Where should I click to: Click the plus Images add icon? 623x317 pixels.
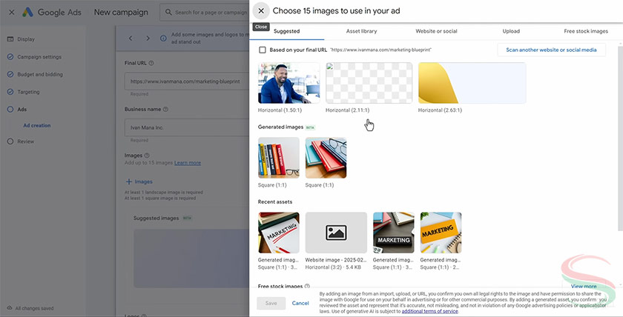(128, 181)
